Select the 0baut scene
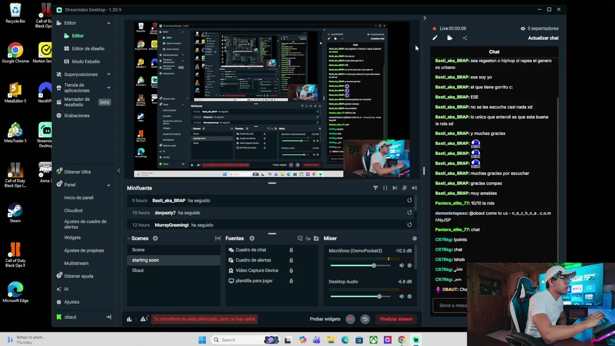615x346 pixels. click(x=173, y=270)
